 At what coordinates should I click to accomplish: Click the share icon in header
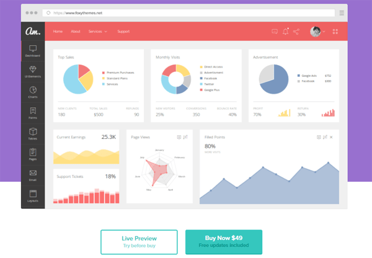pos(296,32)
